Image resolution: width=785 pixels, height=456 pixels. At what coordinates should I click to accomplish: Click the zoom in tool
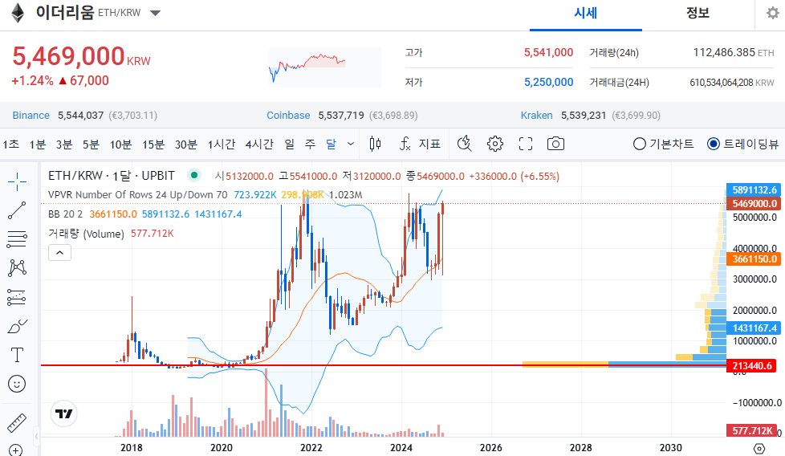16,450
